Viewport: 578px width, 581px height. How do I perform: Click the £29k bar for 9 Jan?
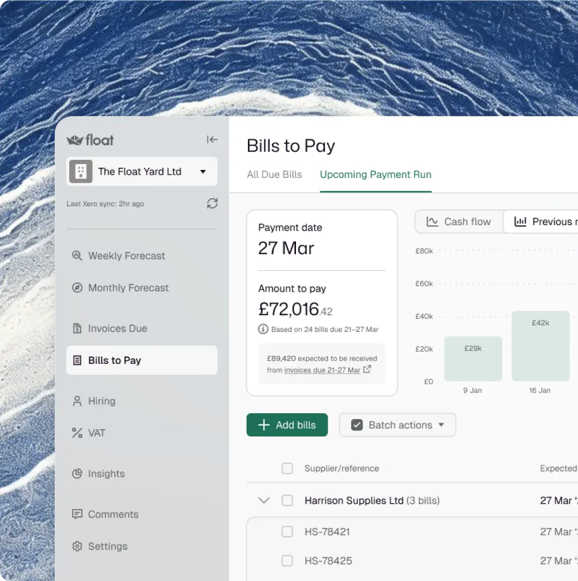click(473, 359)
